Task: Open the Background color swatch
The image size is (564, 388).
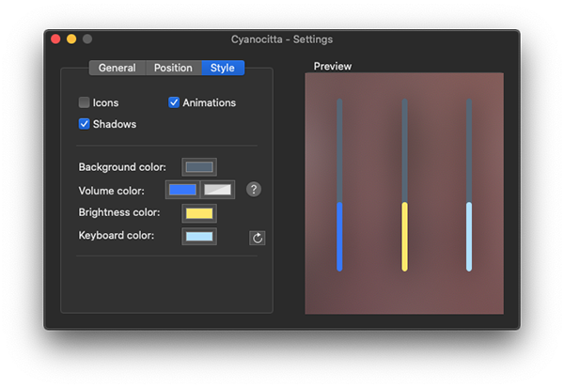Action: 199,167
